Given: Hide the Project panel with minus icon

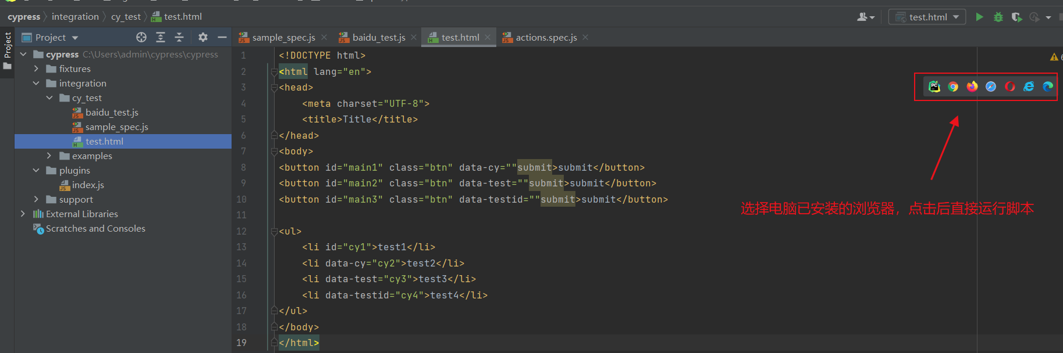Looking at the screenshot, I should (222, 37).
